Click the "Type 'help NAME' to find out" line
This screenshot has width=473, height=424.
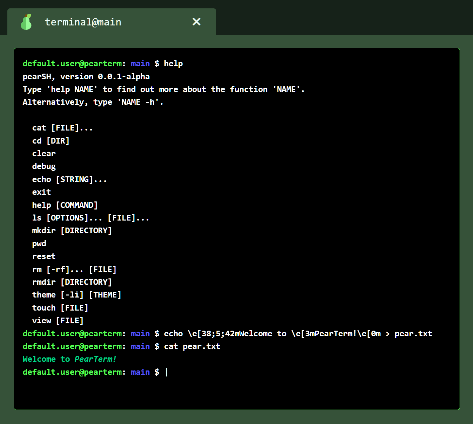(x=163, y=89)
